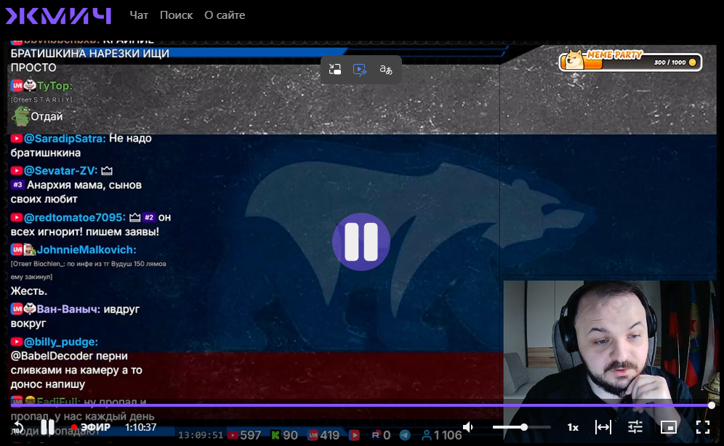Seek on the purple progress bar

point(361,405)
